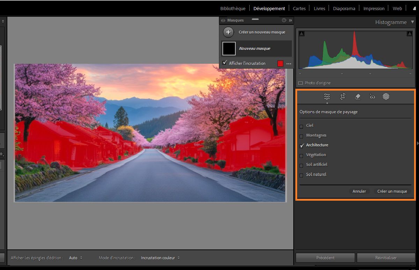Viewport: 419px width, 270px height.
Task: Uncheck the Architecture mask option
Action: [302, 146]
